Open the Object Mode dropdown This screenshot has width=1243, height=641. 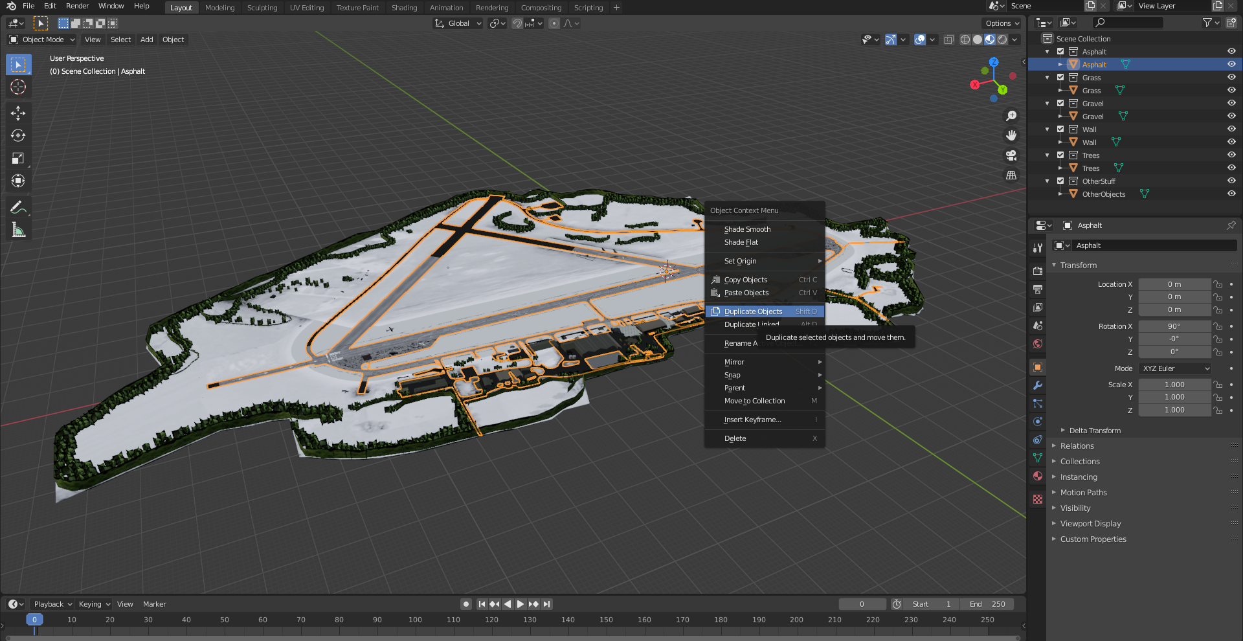[x=43, y=39]
